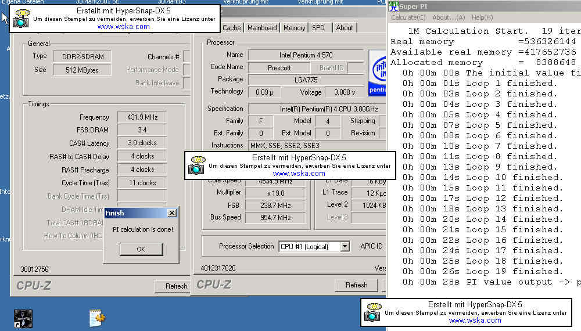This screenshot has width=581, height=331.
Task: Open the fan desktop shortcut icon
Action: 23,319
